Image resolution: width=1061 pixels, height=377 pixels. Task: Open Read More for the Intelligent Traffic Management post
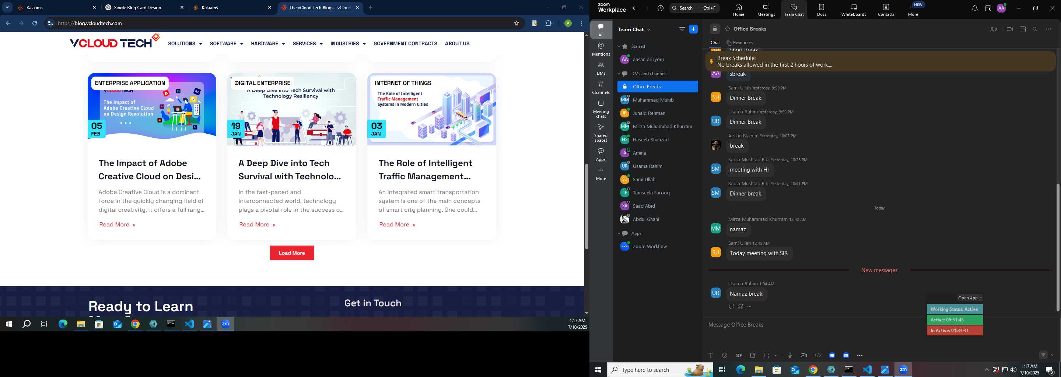coord(397,224)
